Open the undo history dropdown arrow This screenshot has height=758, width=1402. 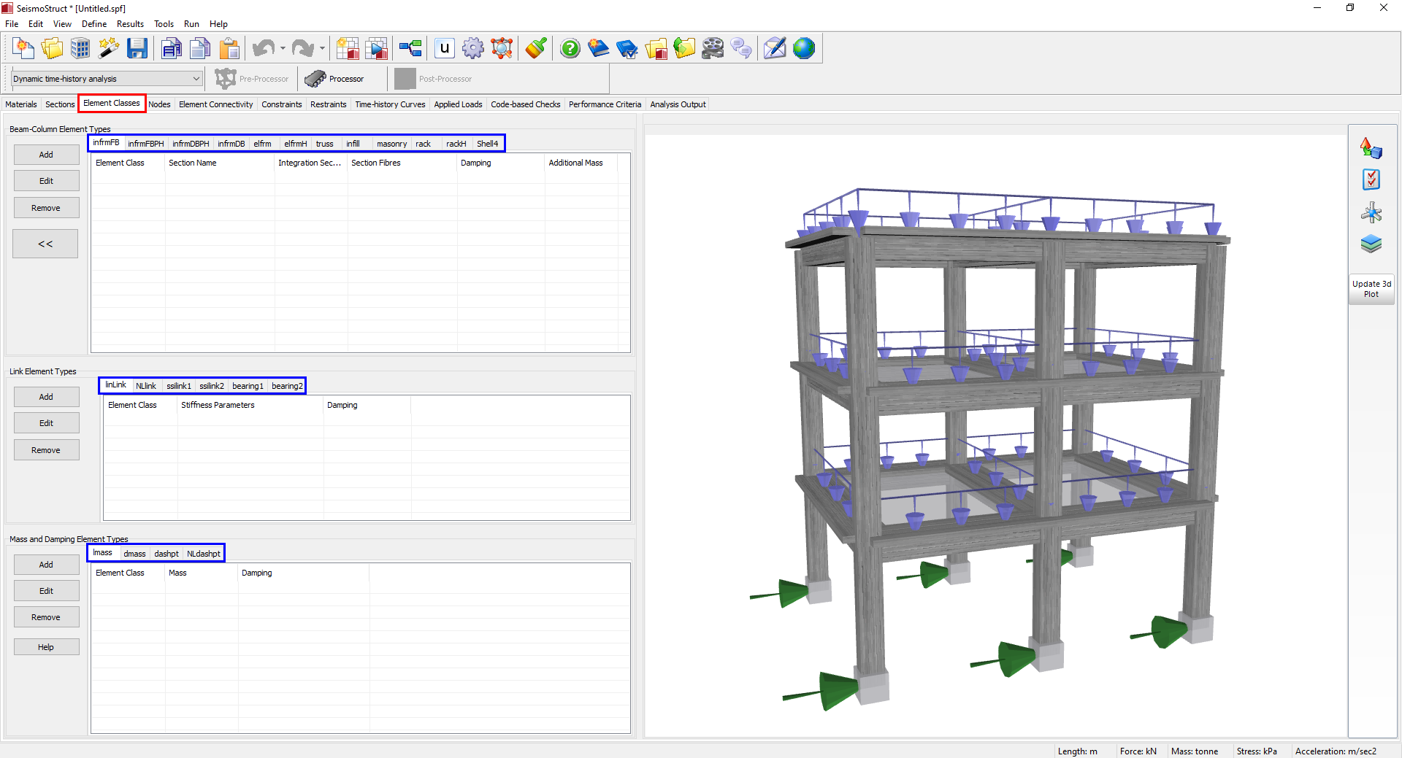(x=283, y=49)
